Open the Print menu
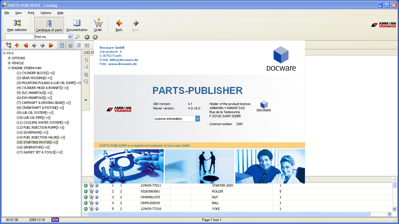The image size is (399, 224). click(31, 13)
